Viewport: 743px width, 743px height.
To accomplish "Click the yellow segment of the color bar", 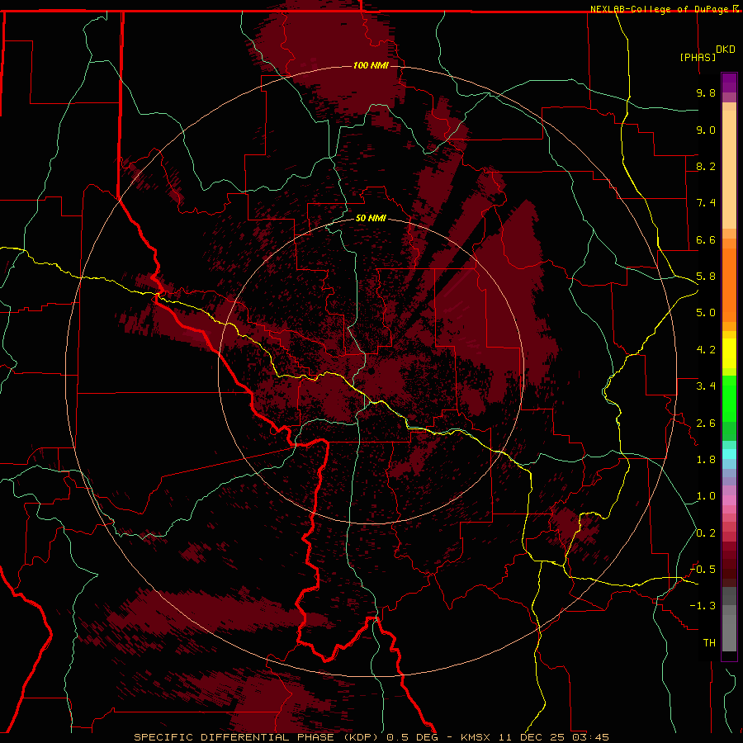I will coord(729,353).
